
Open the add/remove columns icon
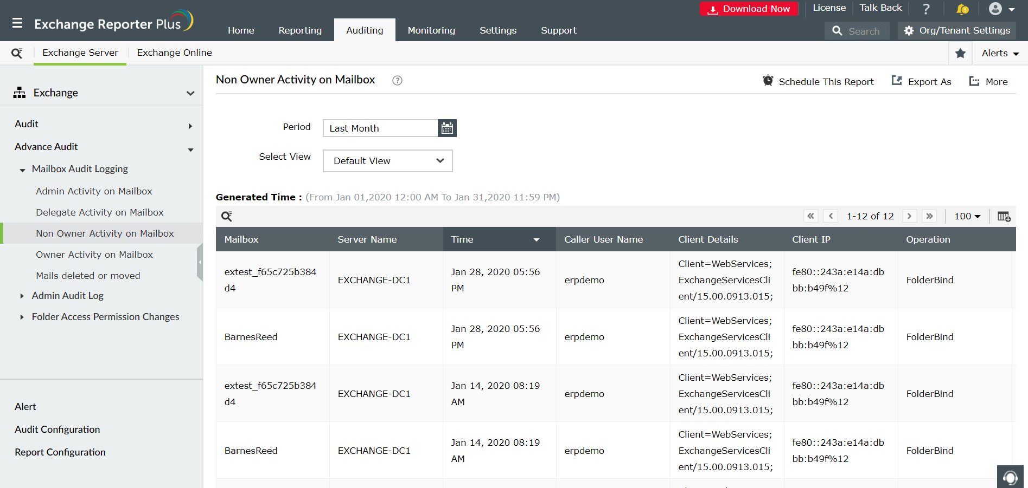(x=1004, y=217)
